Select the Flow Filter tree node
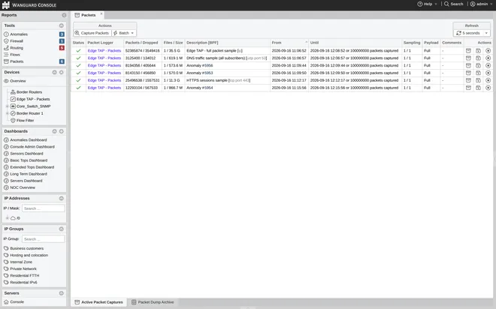 (x=25, y=121)
